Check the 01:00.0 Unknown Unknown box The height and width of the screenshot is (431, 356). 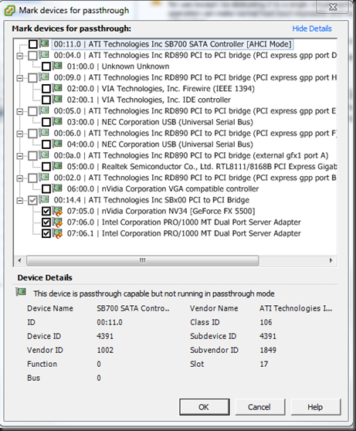46,66
